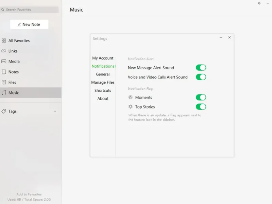Close the Settings dialog
Viewport: 272px width, 204px height.
point(230,37)
